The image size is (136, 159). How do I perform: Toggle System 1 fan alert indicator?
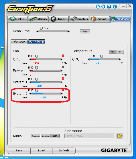(x=63, y=79)
